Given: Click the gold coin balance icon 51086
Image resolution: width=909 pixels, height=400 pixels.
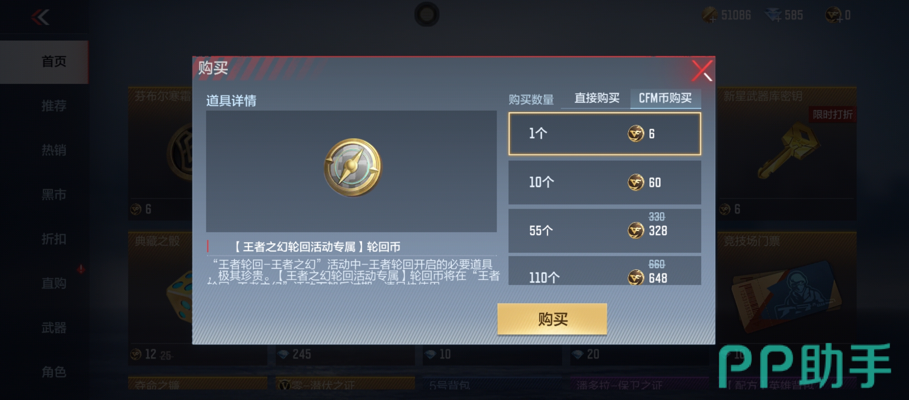Looking at the screenshot, I should [709, 15].
